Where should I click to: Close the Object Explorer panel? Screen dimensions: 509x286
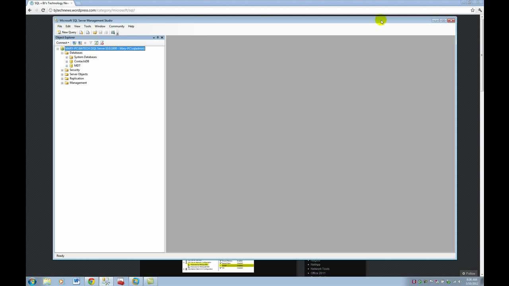(x=162, y=37)
